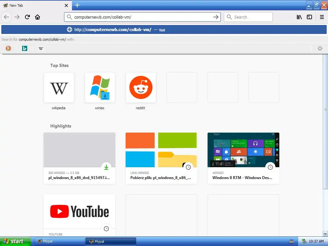The image size is (328, 246).
Task: Go back with the back arrow button
Action: [x=6, y=17]
